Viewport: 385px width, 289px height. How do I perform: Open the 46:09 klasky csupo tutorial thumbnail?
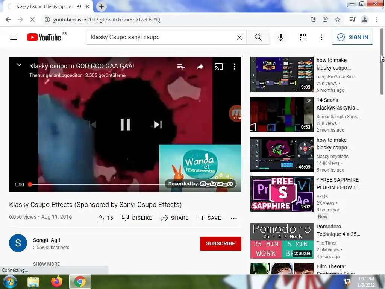[282, 154]
